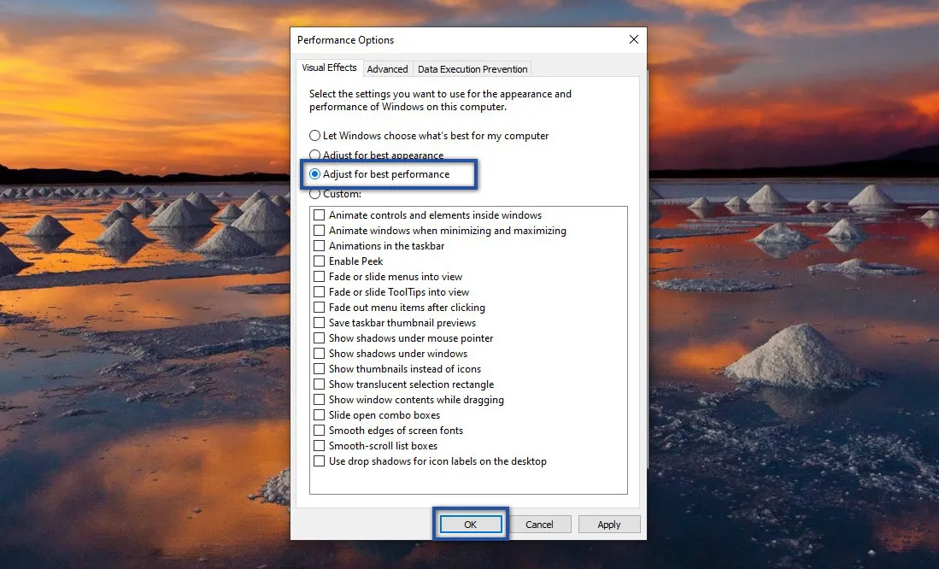
Task: Enable 'Smooth edges of screen fonts'
Action: [320, 430]
